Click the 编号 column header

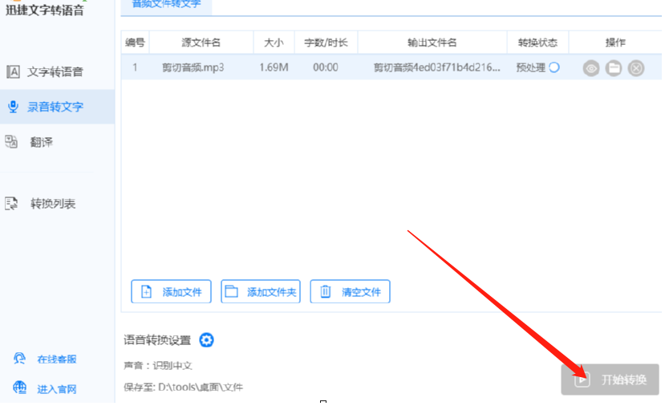tap(135, 43)
